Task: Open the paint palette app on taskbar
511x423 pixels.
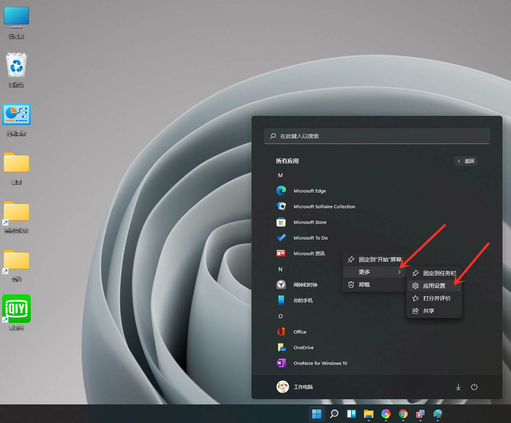Action: pos(438,414)
